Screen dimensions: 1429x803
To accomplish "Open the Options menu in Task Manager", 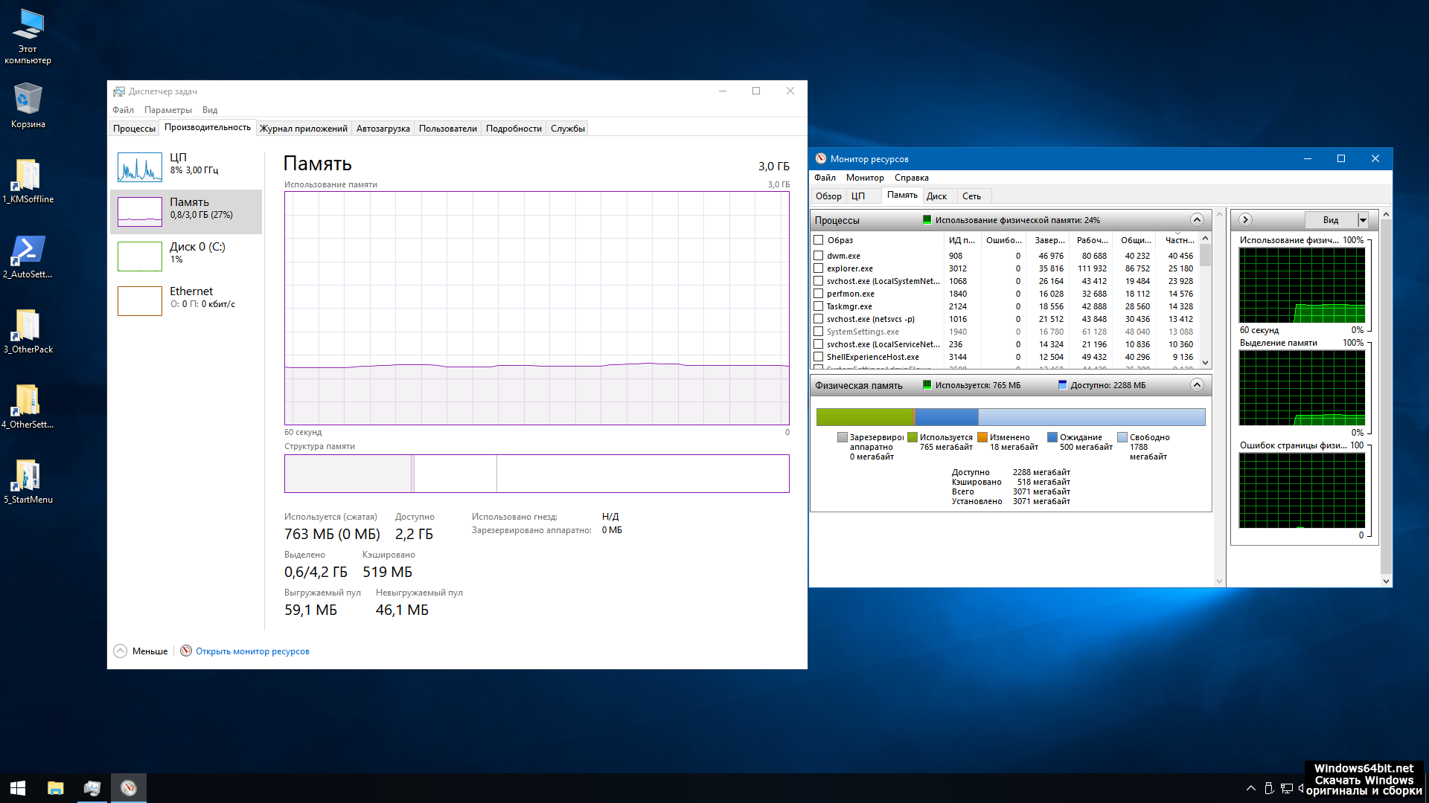I will tap(167, 110).
